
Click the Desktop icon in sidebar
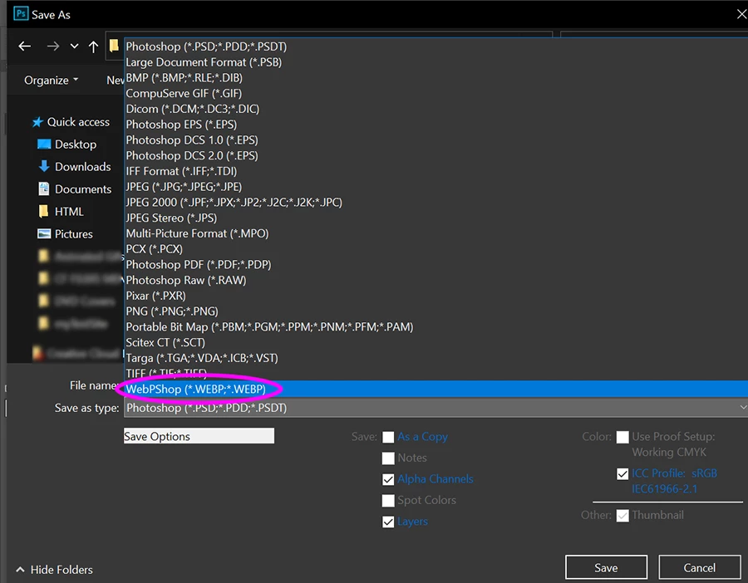pyautogui.click(x=44, y=144)
